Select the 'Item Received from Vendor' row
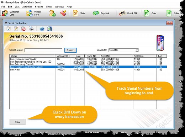Viewport: 185px width, 137px height. 88,59
